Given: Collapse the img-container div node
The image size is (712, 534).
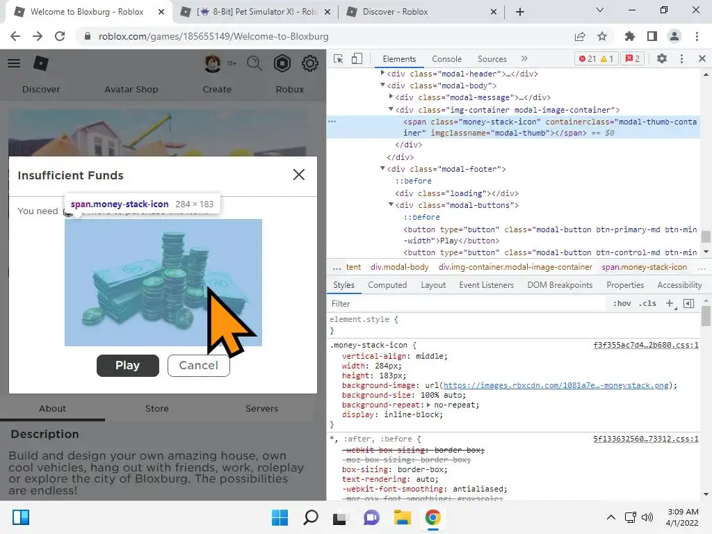Looking at the screenshot, I should [x=391, y=109].
